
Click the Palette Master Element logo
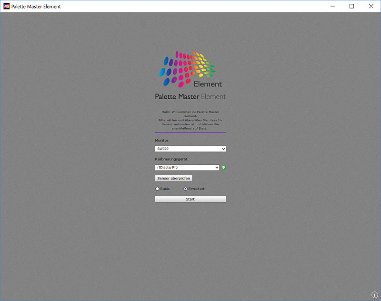point(190,75)
